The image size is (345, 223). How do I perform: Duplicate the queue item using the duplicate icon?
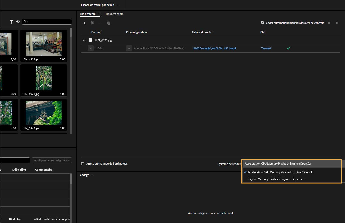pos(108,23)
